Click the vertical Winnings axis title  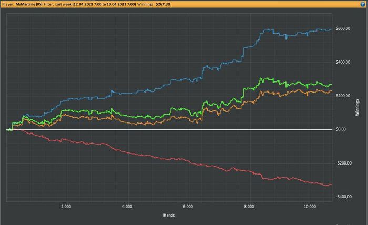tap(357, 107)
